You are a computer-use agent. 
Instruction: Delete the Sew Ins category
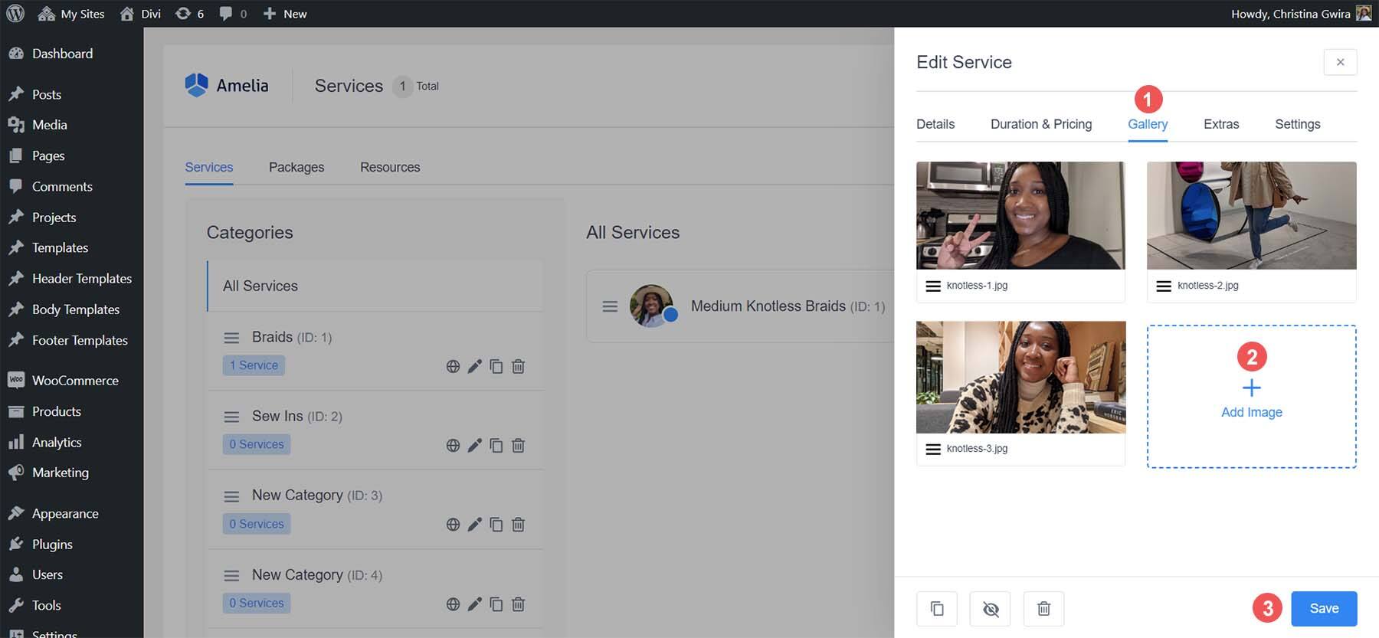pyautogui.click(x=519, y=445)
